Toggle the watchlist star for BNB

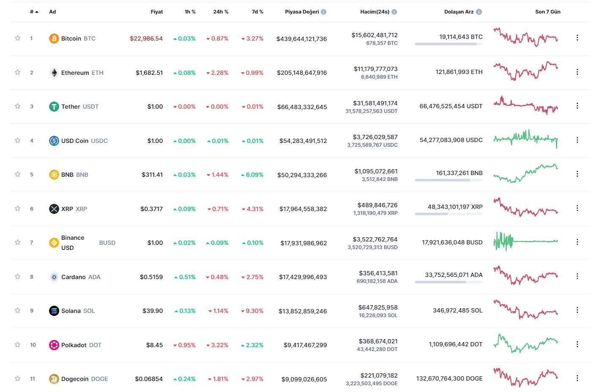pos(18,174)
